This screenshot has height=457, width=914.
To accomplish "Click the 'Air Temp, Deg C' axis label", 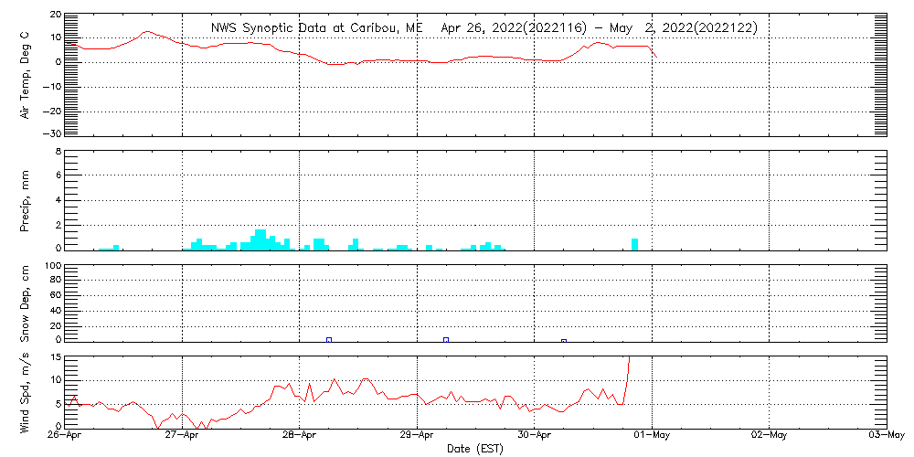I will [x=25, y=75].
